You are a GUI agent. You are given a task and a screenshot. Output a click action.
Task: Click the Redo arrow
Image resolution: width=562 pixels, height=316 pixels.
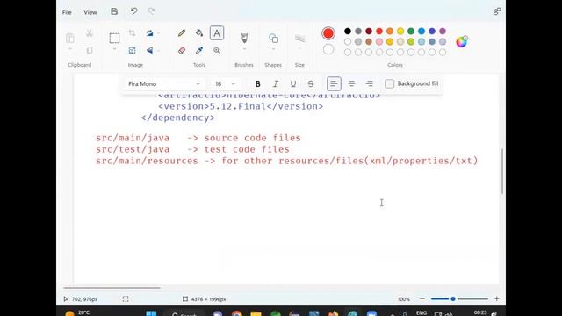(x=151, y=11)
